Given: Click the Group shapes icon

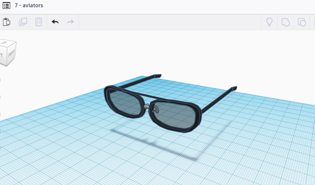Looking at the screenshot, I should (x=285, y=22).
